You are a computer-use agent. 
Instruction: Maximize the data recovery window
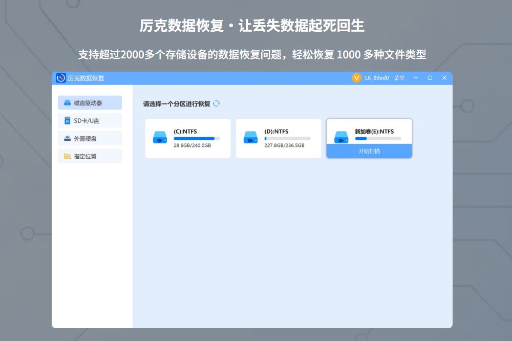[x=430, y=78]
